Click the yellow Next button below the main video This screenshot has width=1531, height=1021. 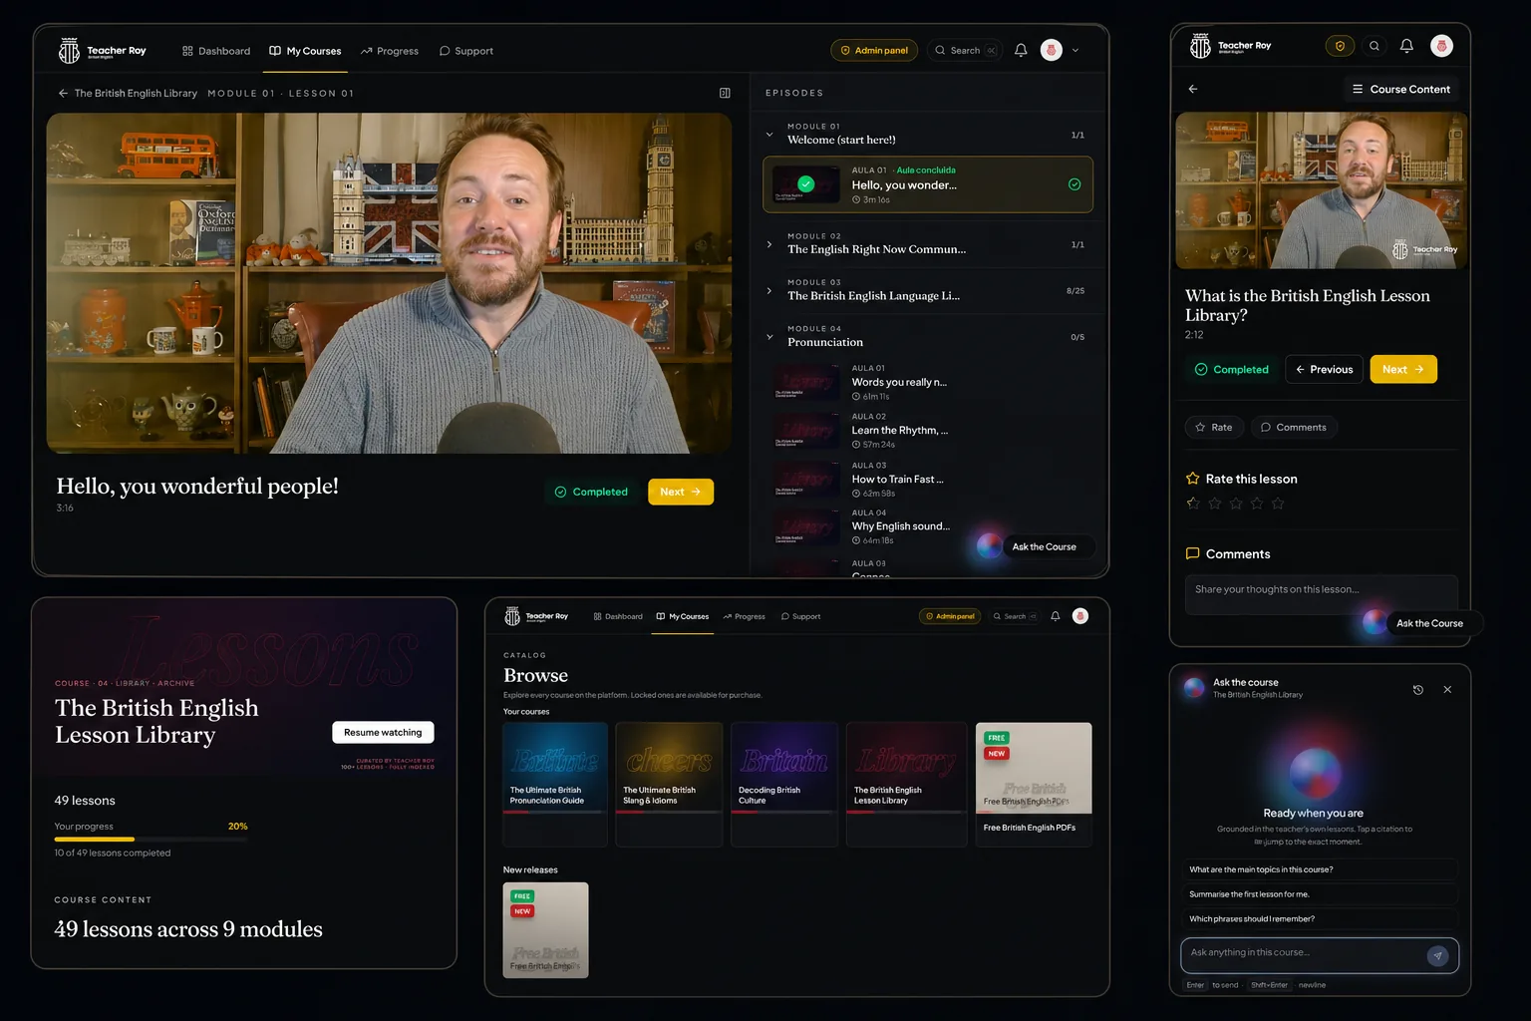681,492
